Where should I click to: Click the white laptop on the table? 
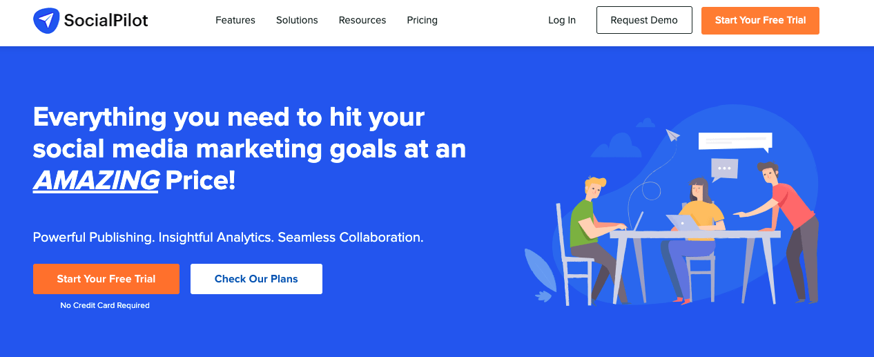[683, 222]
